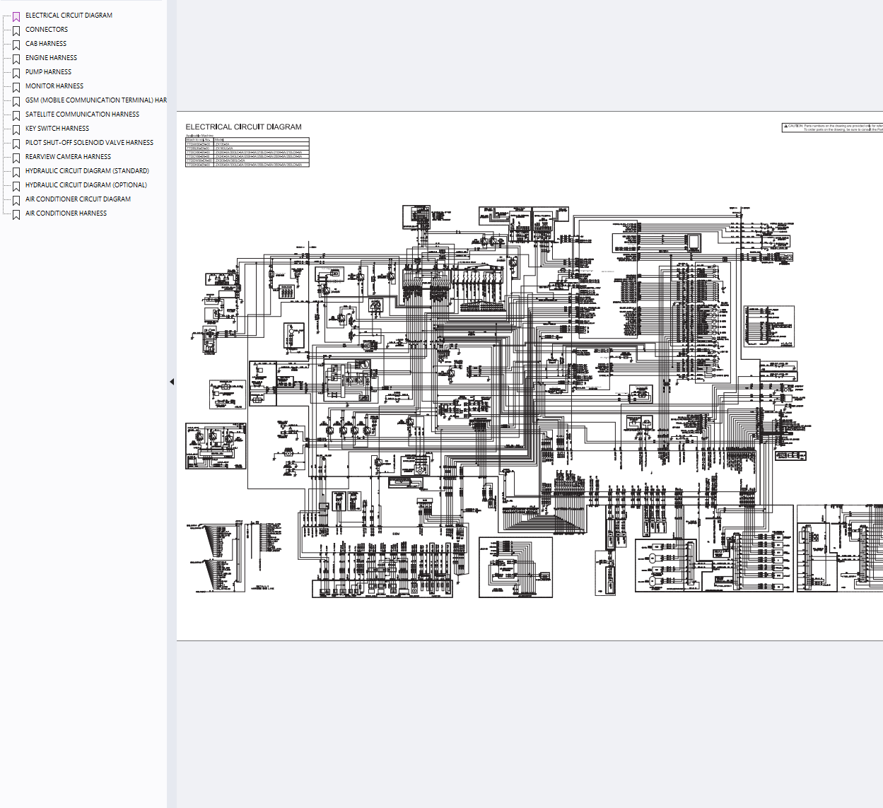Click bookmark icon beside KEY SWITCH HARNESS
Image resolution: width=883 pixels, height=808 pixels.
coord(16,129)
